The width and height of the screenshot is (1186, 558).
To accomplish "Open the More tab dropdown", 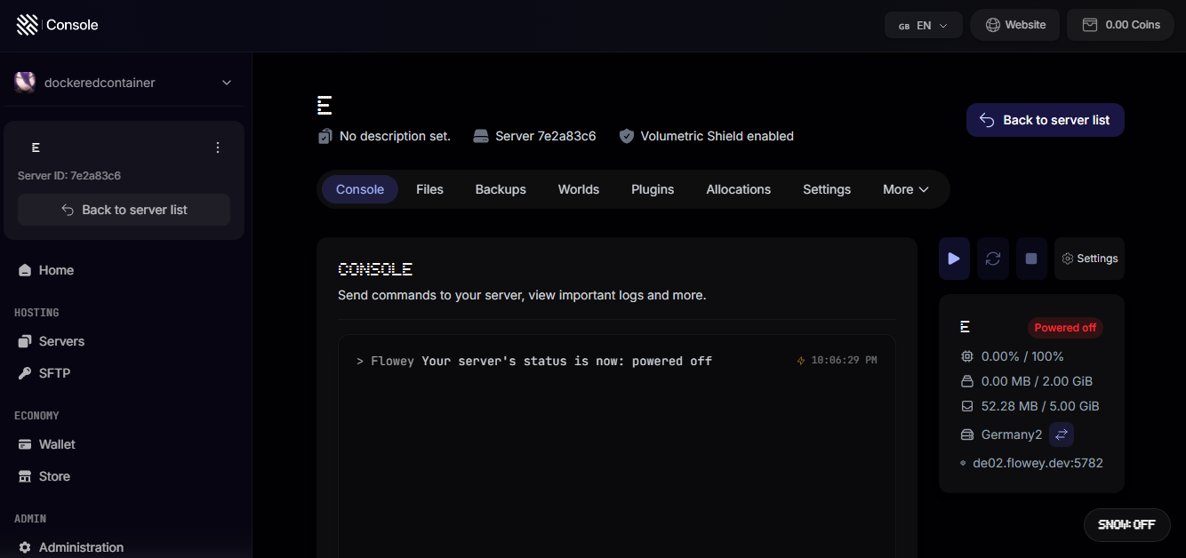I will tap(904, 189).
